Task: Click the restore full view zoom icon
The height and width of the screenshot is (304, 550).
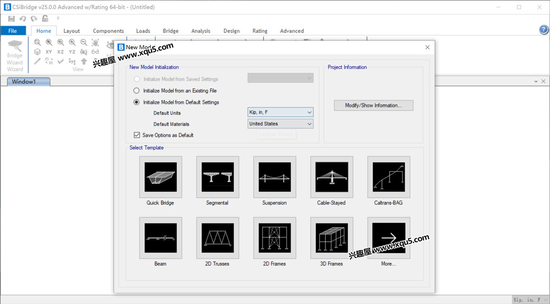Action: (x=49, y=43)
